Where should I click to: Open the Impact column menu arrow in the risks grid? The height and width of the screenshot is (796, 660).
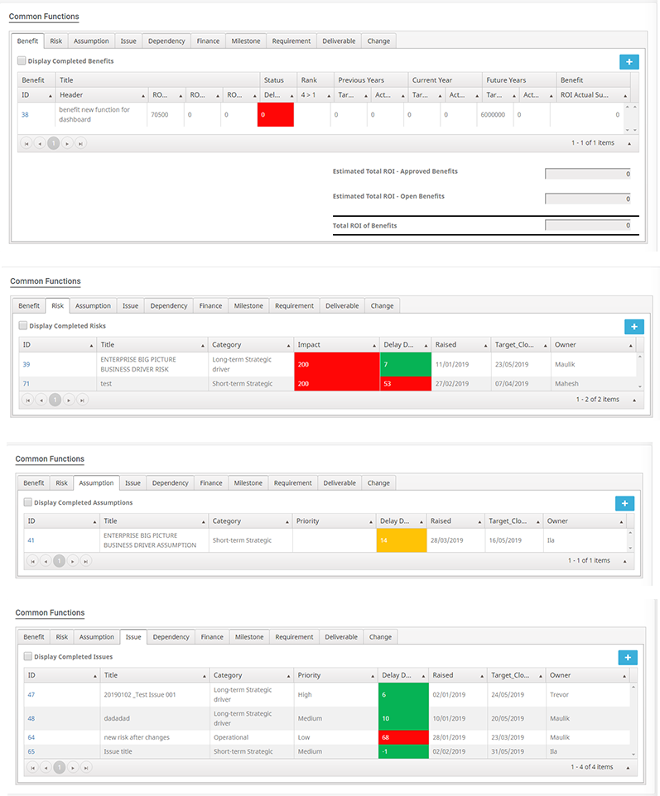click(x=370, y=344)
